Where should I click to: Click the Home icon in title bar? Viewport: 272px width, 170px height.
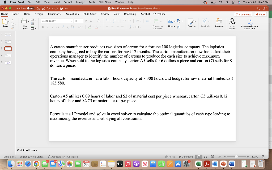click(38, 8)
